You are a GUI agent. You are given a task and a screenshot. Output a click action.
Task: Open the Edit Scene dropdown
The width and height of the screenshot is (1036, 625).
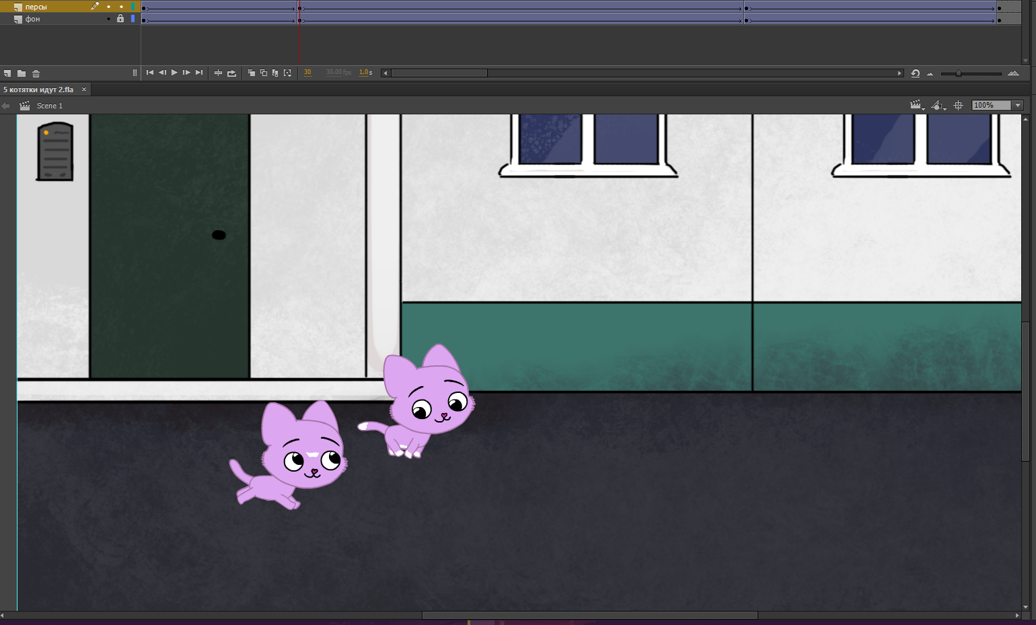click(917, 106)
